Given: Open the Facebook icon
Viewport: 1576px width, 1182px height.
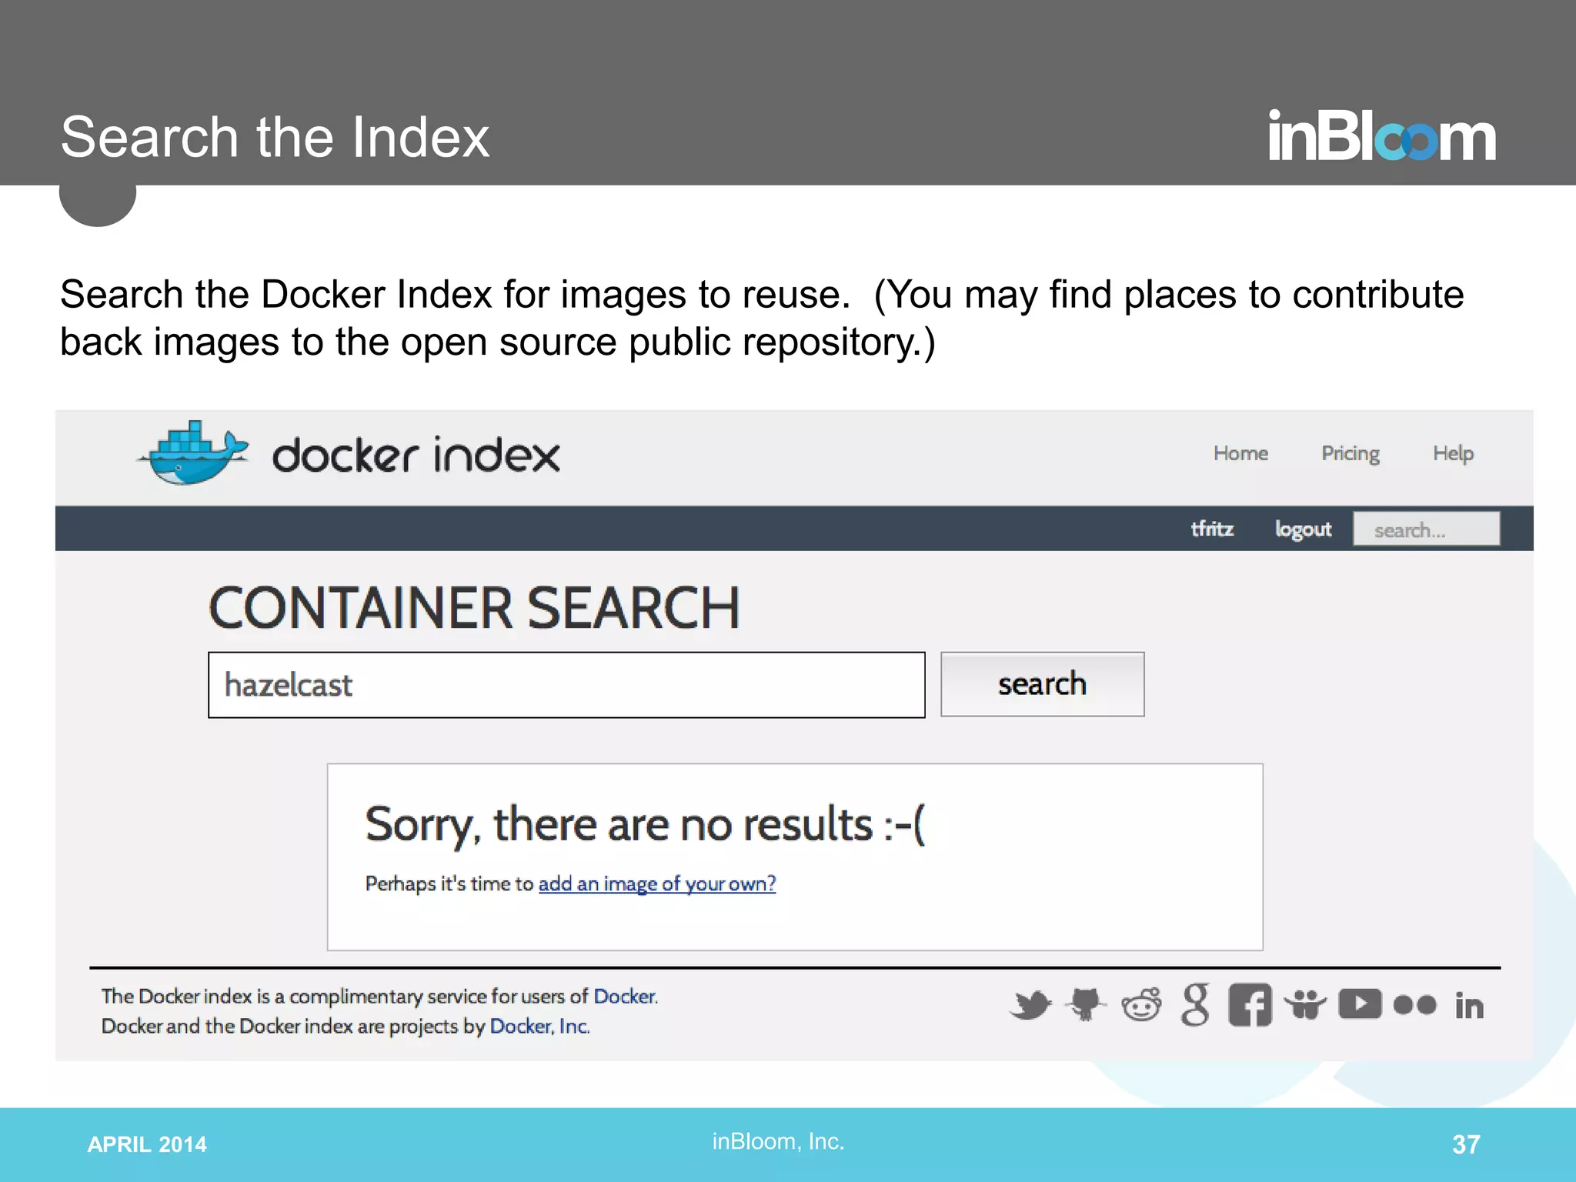Looking at the screenshot, I should coord(1250,1005).
